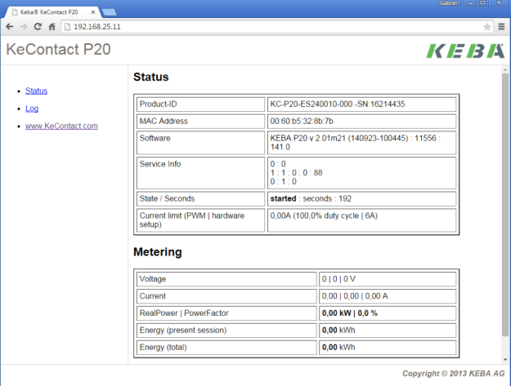Viewport: 511px width, 386px height.
Task: Click the Current value '0,00 | 0,00 | 0,00 A'
Action: pos(355,296)
